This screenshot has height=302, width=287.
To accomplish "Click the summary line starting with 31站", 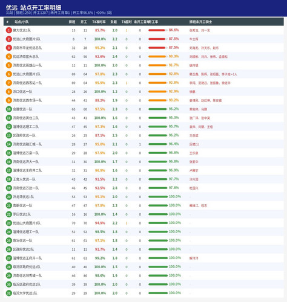I will tap(59, 13).
